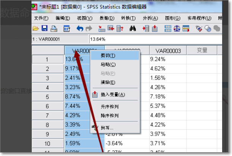This screenshot has height=156, width=232.
Task: Open the 分析(A) menu
Action: point(150,18)
